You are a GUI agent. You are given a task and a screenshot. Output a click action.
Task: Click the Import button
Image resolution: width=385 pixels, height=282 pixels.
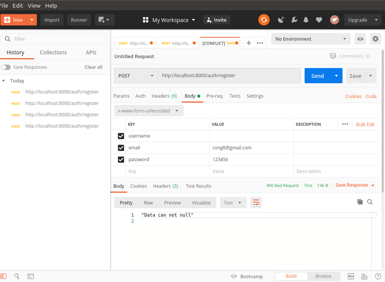(52, 20)
